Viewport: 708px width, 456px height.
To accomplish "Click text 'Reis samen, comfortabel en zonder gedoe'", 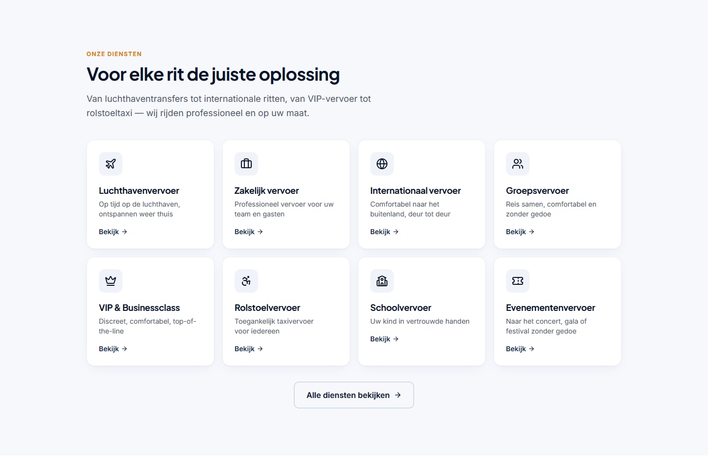I will point(551,209).
